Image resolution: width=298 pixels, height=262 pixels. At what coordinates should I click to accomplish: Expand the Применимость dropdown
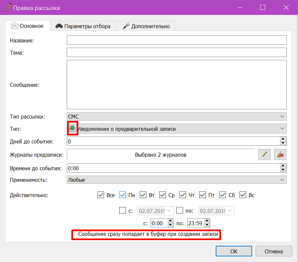(176, 180)
